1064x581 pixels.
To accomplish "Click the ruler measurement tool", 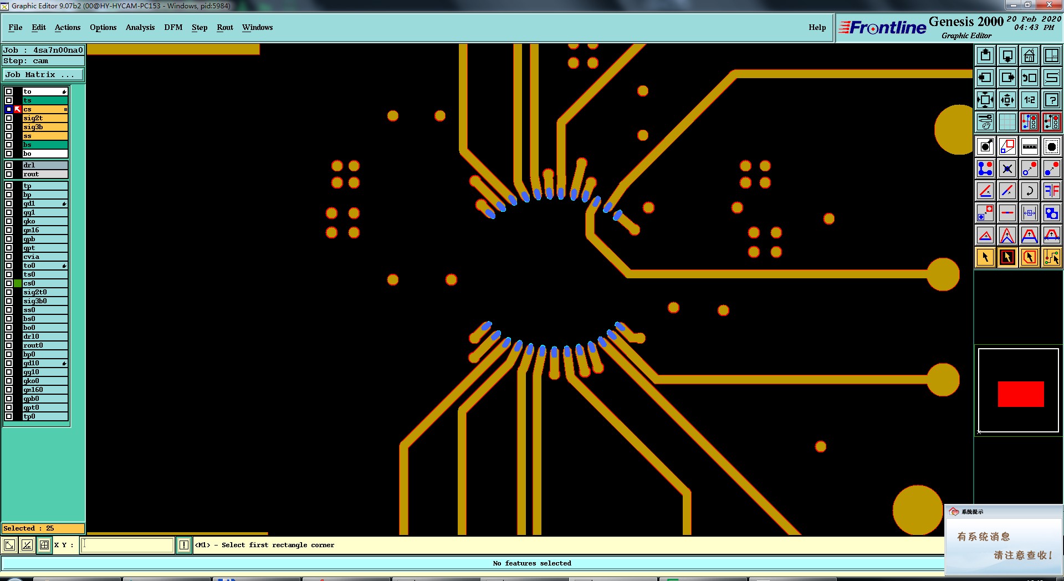I will coord(1030,146).
